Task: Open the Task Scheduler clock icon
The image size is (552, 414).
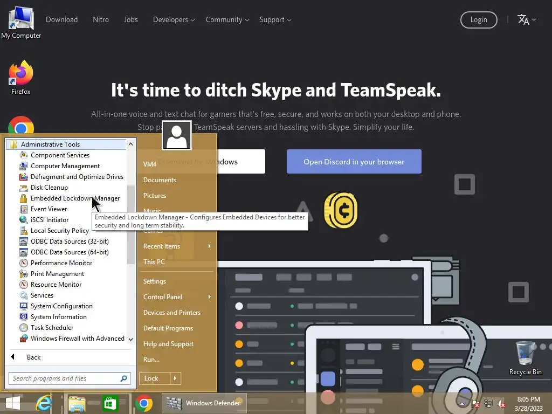Action: click(x=24, y=328)
